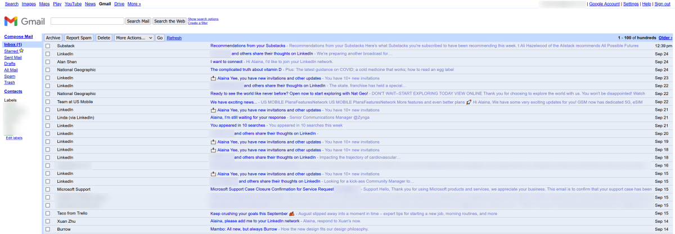
Task: Click Compose Mail
Action: [19, 37]
